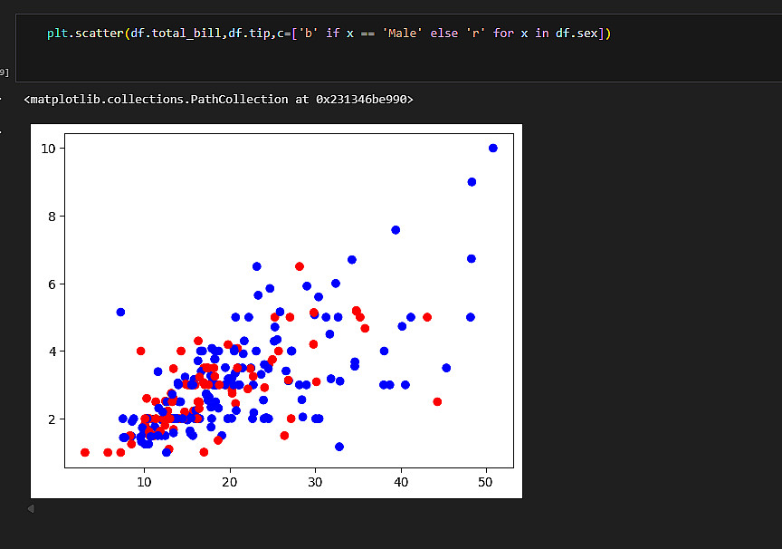
Task: Click the x-axis tick label 20
Action: pyautogui.click(x=230, y=482)
